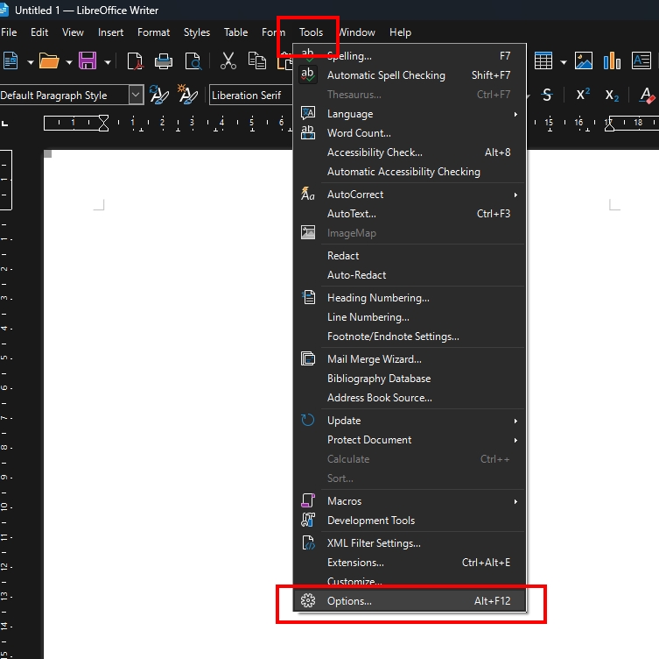Image resolution: width=659 pixels, height=659 pixels.
Task: Click the Macros scroll icon
Action: coord(308,500)
